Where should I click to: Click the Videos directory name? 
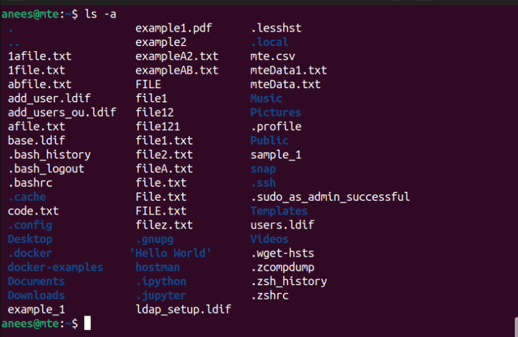pos(269,239)
